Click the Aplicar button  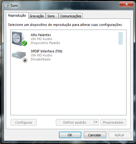(x=120, y=135)
